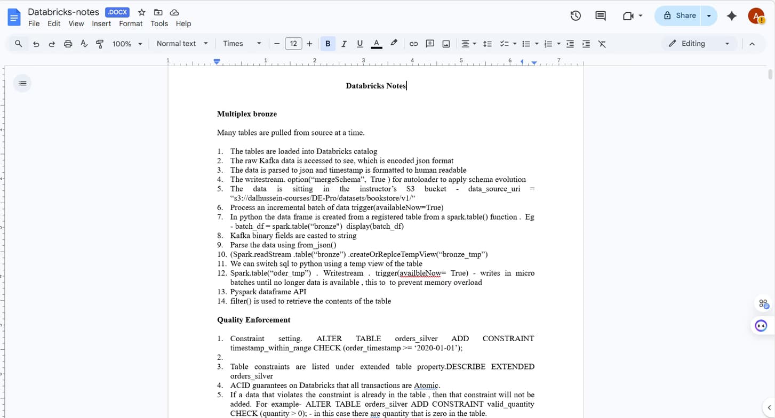Viewport: 775px width, 418px height.
Task: Open version history clock icon
Action: [x=576, y=15]
